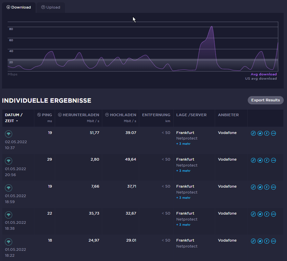Share the 01.05.2022 18:59 result on Facebook
Viewport: 287px width, 261px height.
point(267,187)
